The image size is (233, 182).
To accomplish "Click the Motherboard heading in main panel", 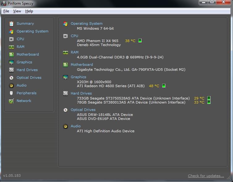I will 82,65.
